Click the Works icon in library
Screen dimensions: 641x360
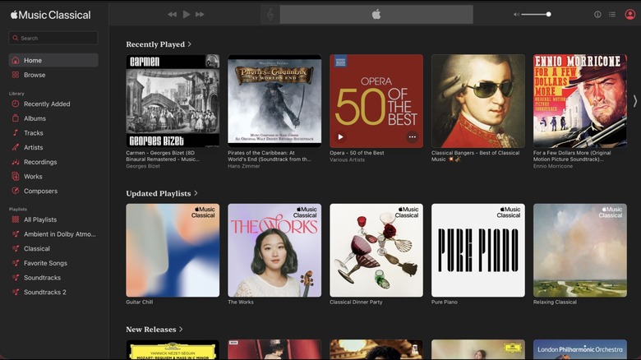(16, 177)
